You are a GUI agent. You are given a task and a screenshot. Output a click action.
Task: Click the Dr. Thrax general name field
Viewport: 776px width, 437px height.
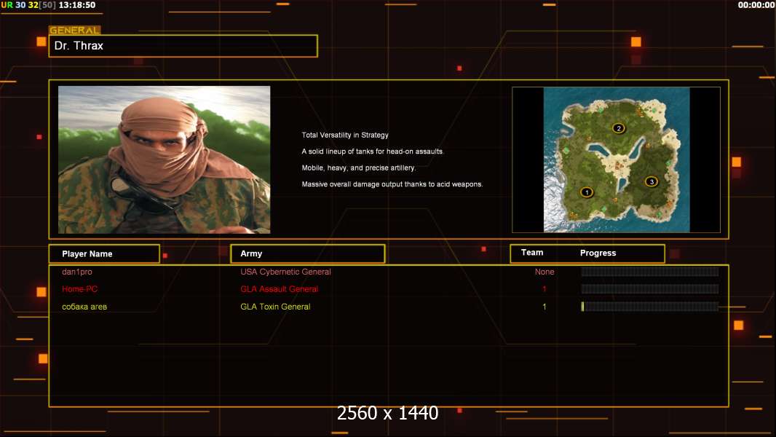(183, 46)
